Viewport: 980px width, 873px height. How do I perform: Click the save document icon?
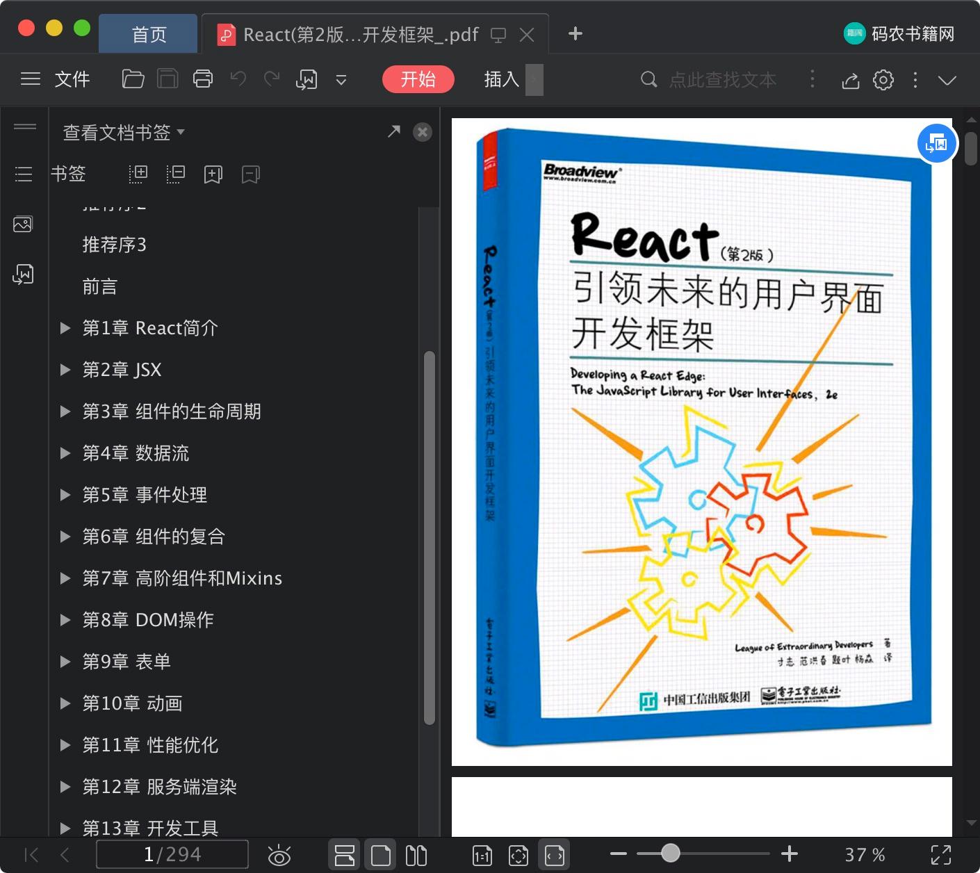168,79
